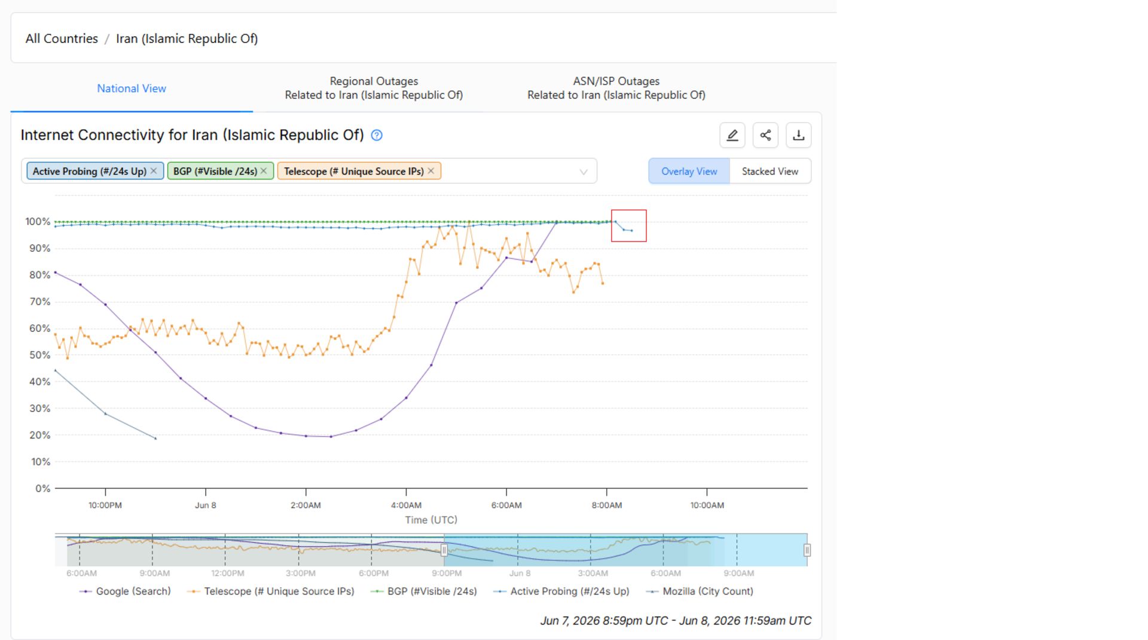The image size is (1148, 640).
Task: Click the 10:00AM x-axis tick label
Action: coord(707,505)
